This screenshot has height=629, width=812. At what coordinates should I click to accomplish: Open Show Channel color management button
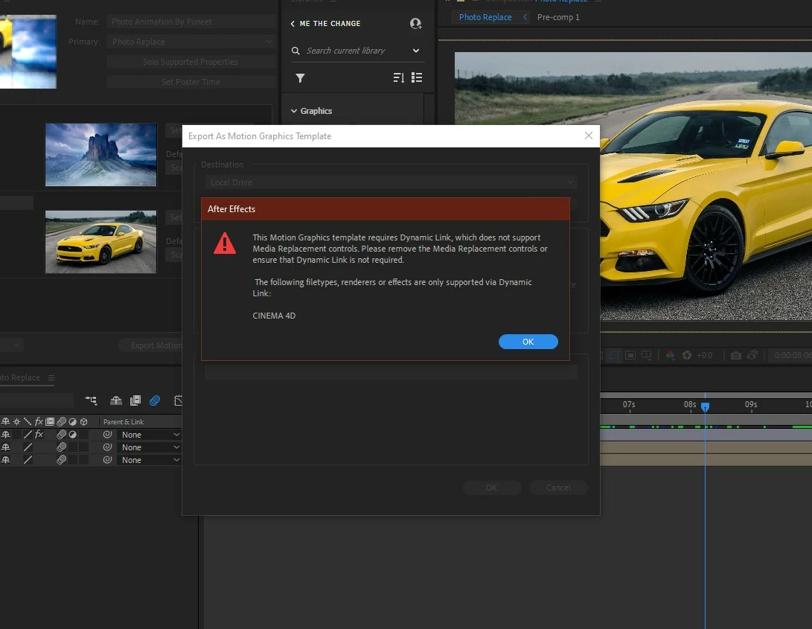(670, 355)
